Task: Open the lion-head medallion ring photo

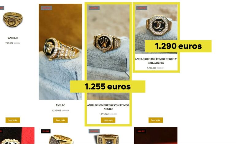Action: pyautogui.click(x=60, y=52)
